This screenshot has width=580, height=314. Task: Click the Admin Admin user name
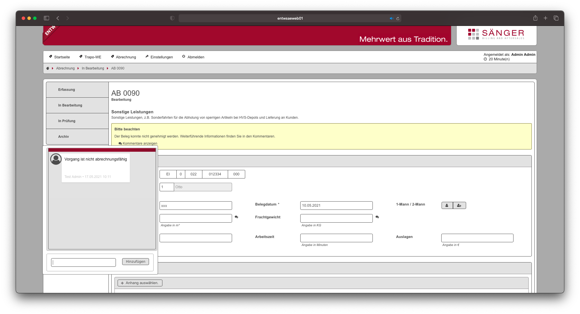[x=523, y=55]
